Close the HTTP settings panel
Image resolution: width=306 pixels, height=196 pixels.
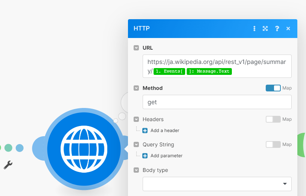288,29
